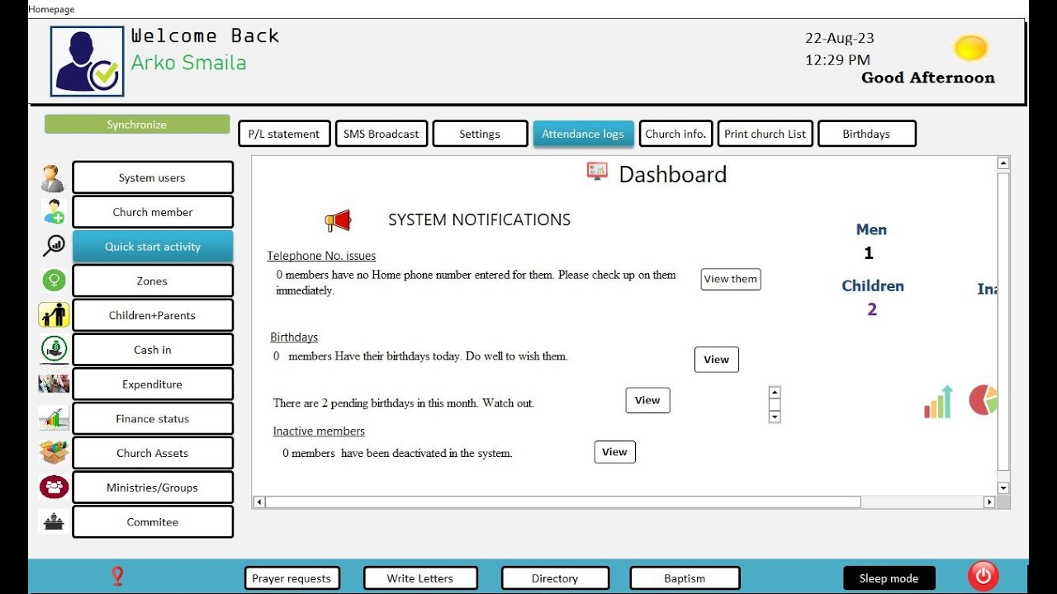Screen dimensions: 1057x594
Task: Click the Arko Smaila username text
Action: (x=189, y=63)
